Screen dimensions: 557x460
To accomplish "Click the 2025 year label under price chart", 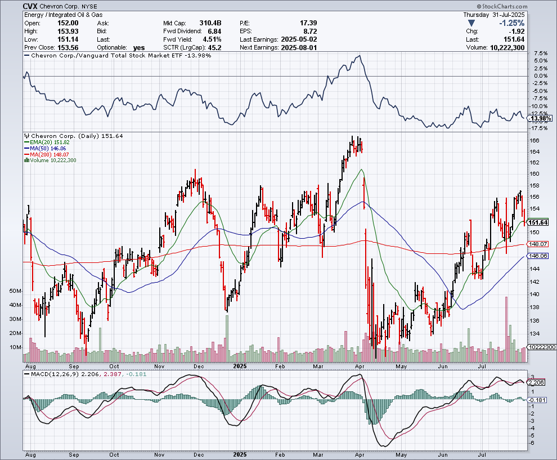I will (240, 366).
